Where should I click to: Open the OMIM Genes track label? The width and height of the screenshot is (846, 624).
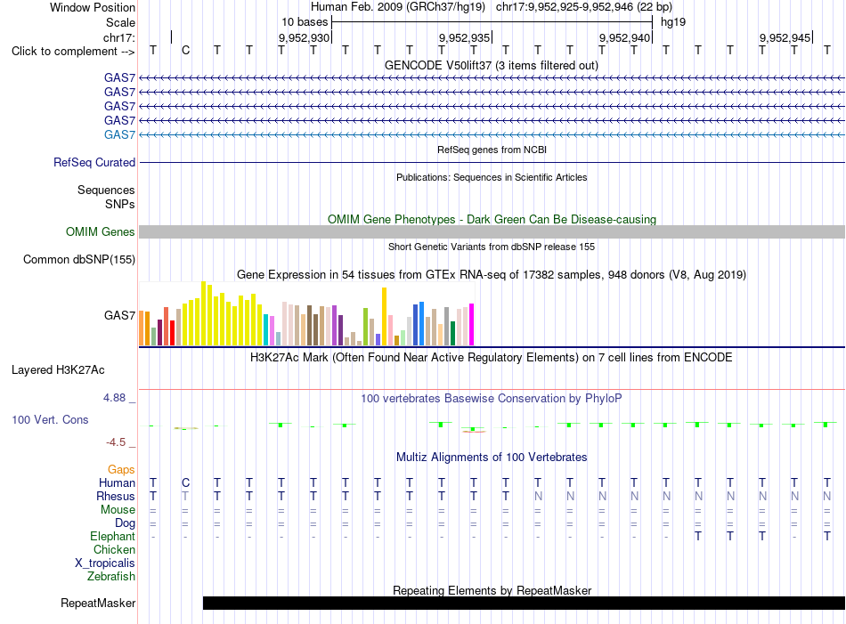click(101, 232)
